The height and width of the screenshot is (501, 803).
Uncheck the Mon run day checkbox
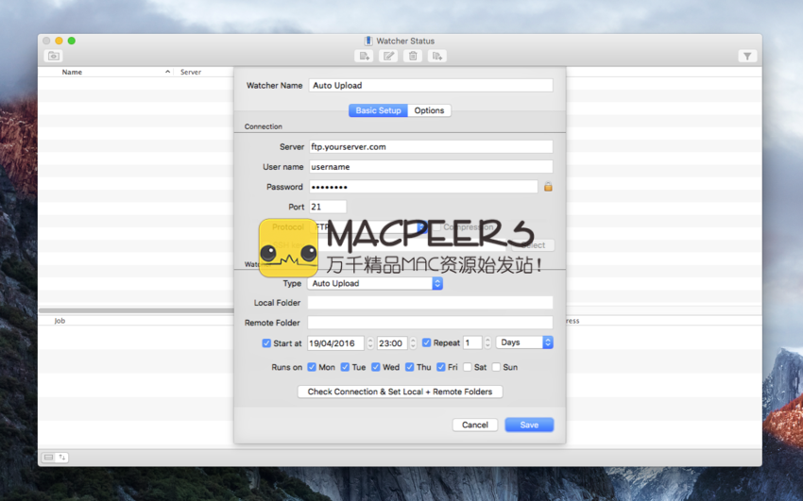coord(312,367)
